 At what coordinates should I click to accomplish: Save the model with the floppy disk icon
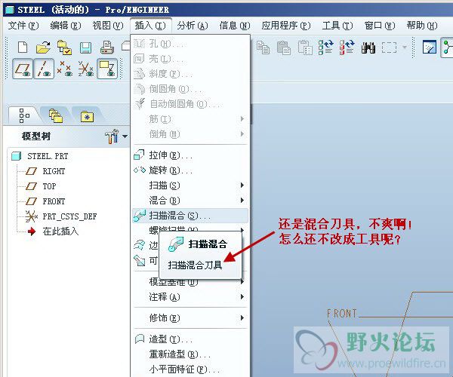coord(85,48)
